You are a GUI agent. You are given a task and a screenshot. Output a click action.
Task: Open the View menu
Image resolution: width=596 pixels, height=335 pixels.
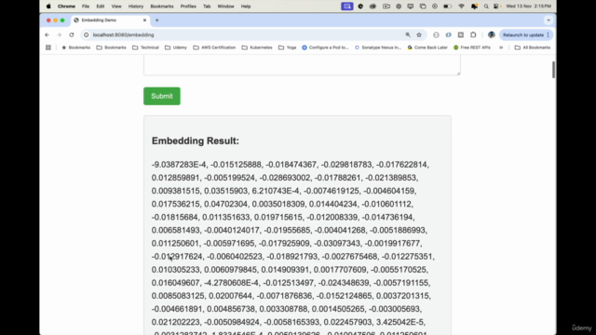tap(116, 7)
